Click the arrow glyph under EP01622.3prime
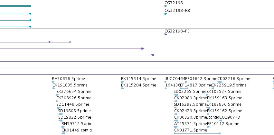This screenshot has height=135, width=274. (186, 82)
